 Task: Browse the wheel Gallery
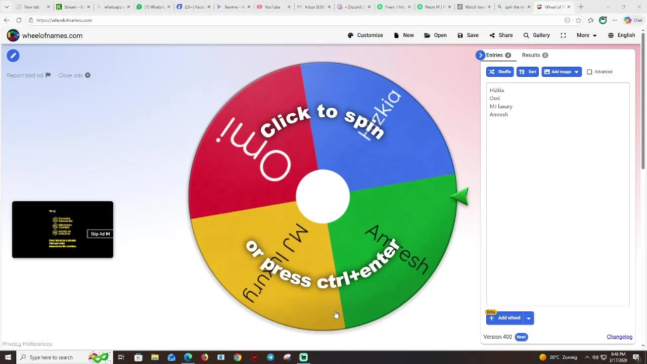coord(536,35)
